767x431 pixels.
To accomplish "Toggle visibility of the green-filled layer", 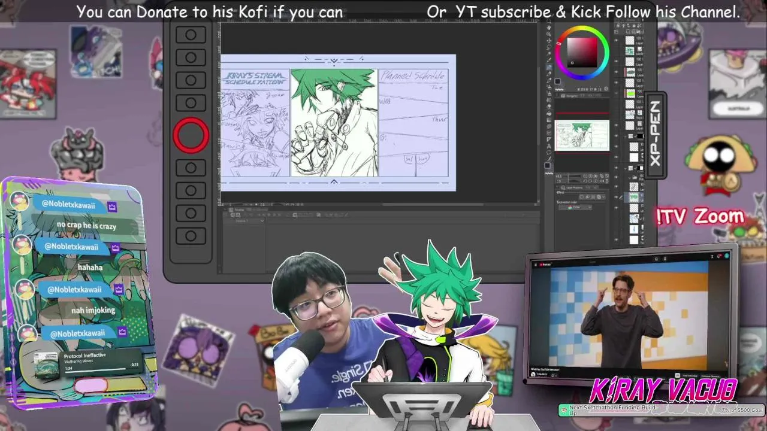I will (616, 93).
